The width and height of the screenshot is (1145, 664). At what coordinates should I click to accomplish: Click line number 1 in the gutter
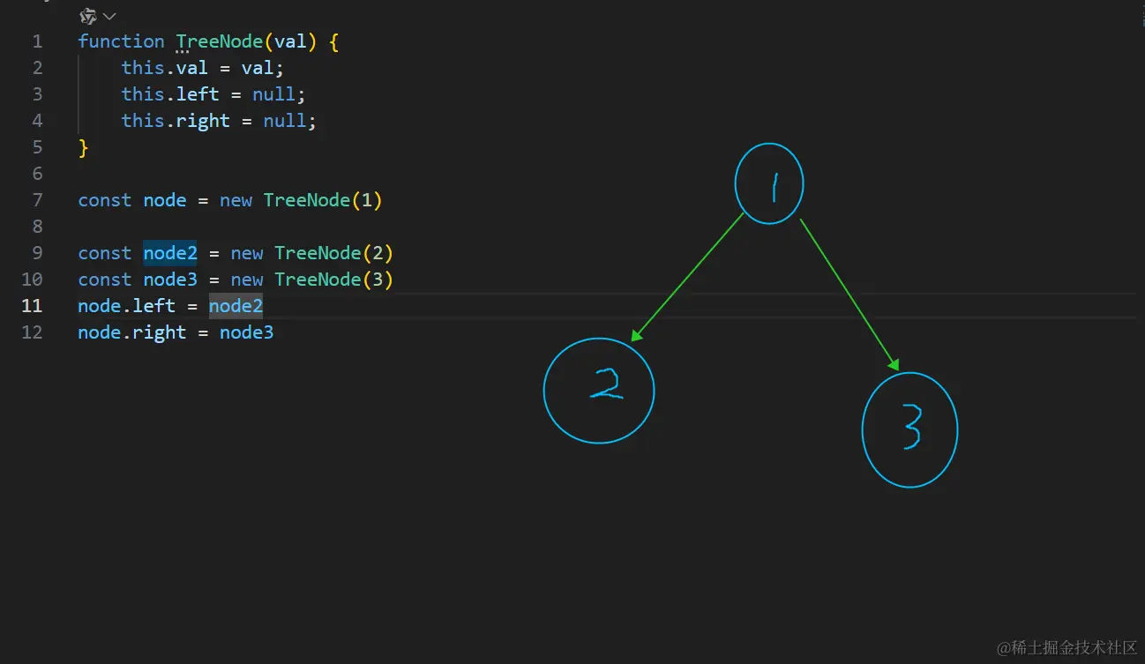[x=37, y=41]
